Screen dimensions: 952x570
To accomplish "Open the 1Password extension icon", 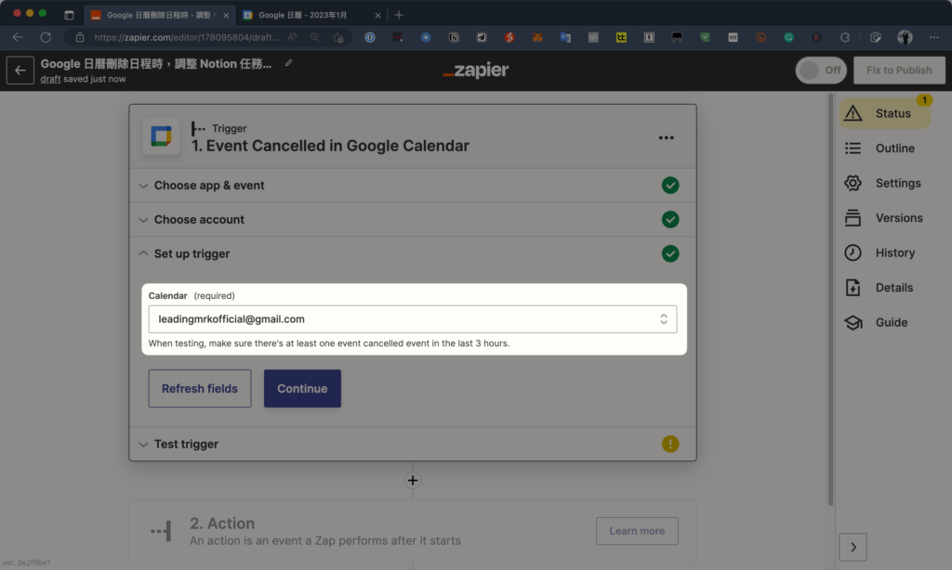I will click(x=370, y=37).
